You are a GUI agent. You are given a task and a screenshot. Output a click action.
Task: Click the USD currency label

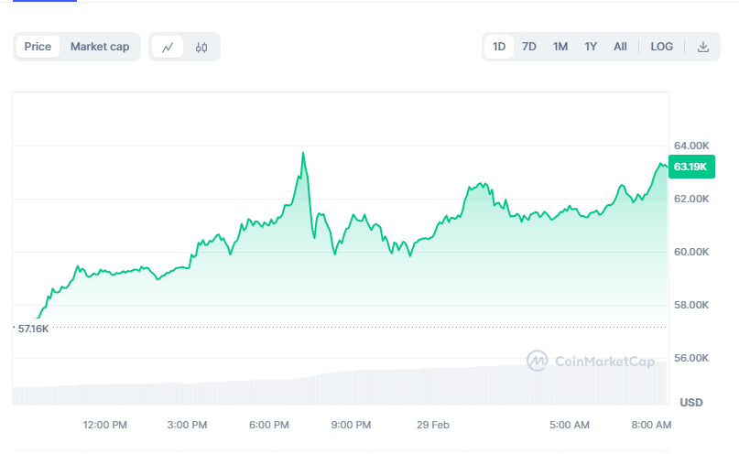[x=690, y=403]
